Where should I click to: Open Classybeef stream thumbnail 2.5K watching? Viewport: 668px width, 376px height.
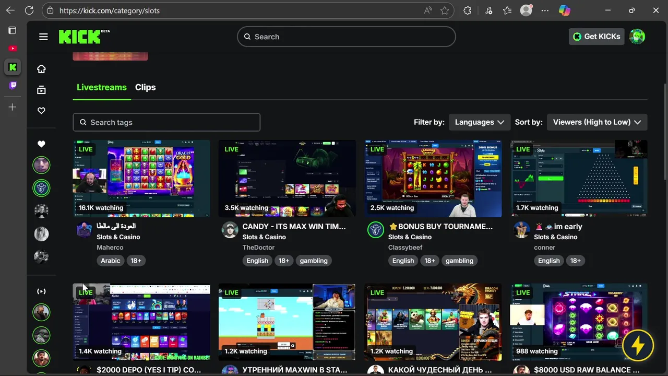click(x=433, y=179)
